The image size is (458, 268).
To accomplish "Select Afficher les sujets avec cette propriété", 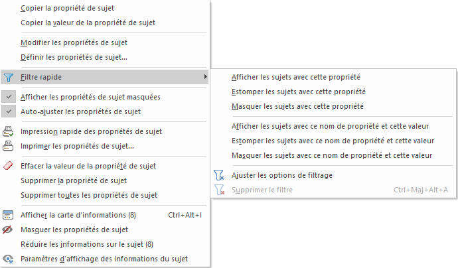I will pos(296,77).
